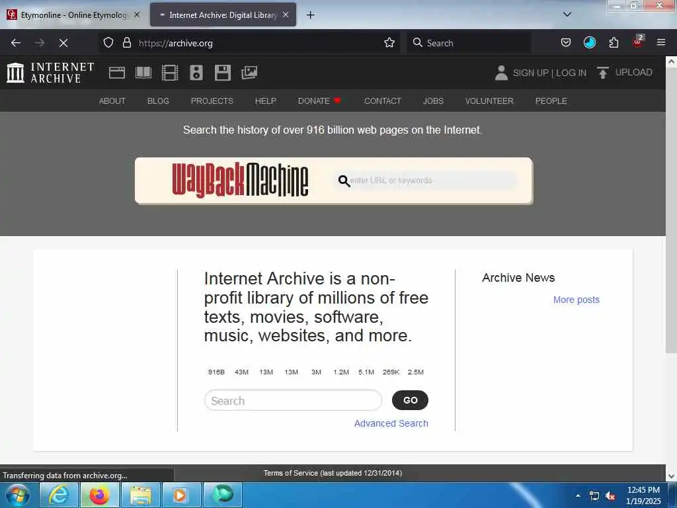Open the Firefox hamburger menu
The width and height of the screenshot is (677, 508).
point(661,43)
